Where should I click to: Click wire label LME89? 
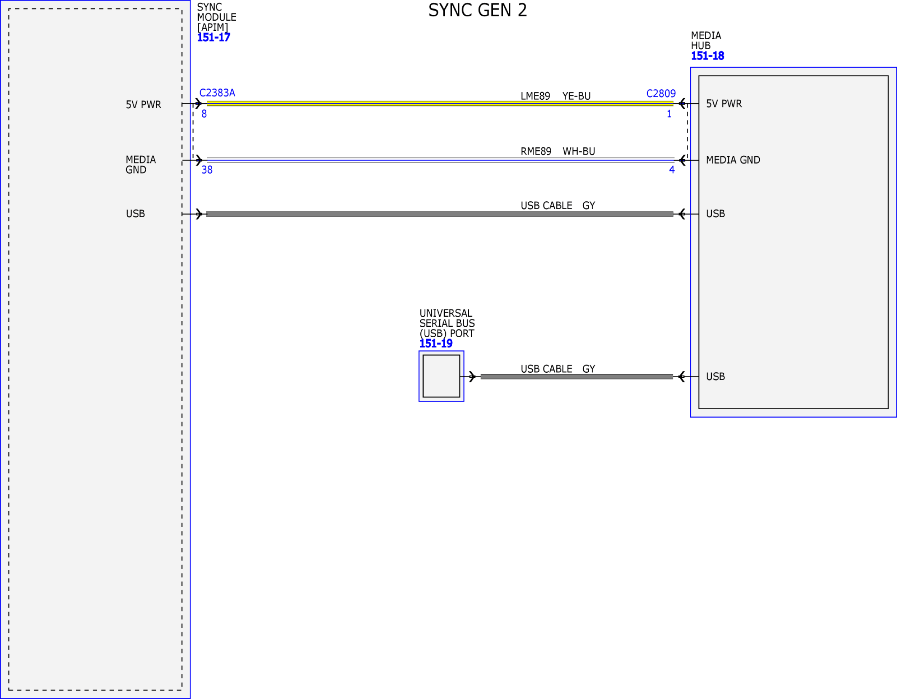click(x=535, y=96)
